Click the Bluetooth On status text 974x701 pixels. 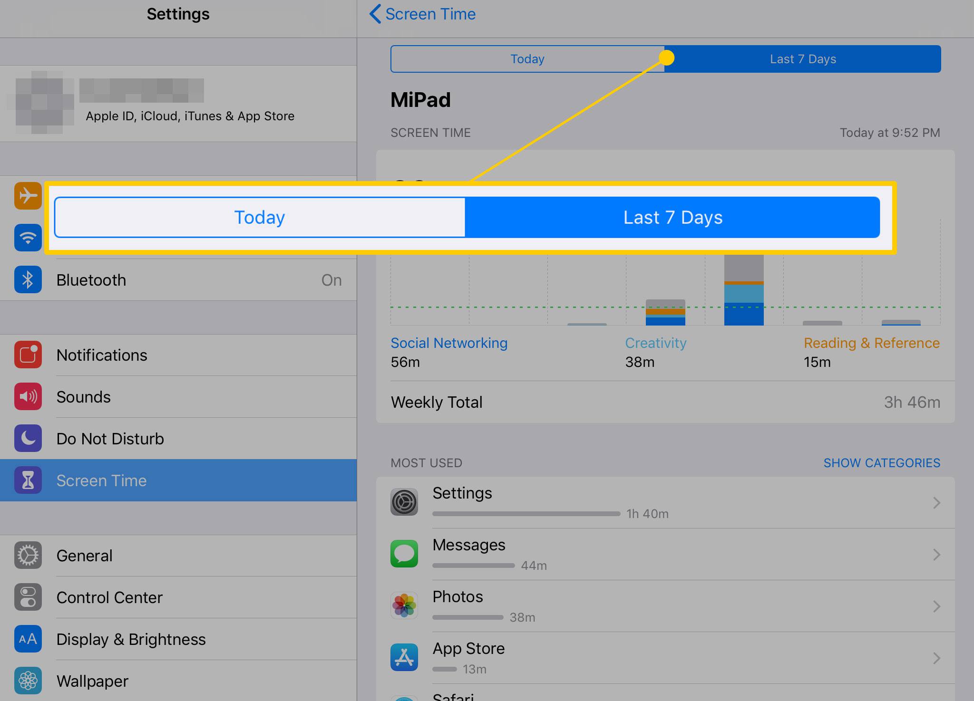click(331, 280)
